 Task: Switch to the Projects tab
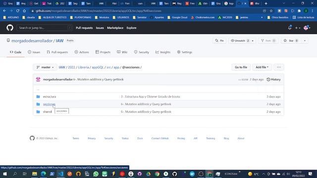click(x=103, y=52)
